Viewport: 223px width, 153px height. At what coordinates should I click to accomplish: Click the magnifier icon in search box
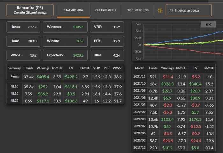171,11
